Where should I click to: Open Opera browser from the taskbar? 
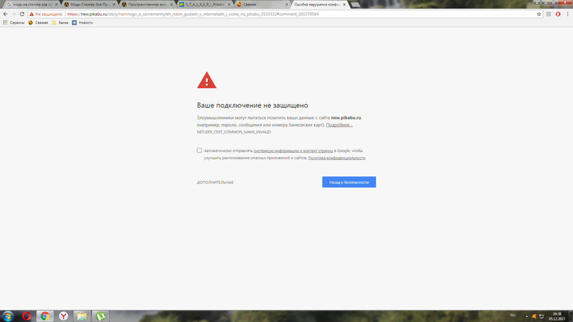tap(26, 316)
